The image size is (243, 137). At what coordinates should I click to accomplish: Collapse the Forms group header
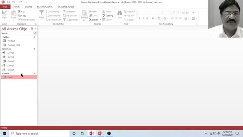click(34, 73)
